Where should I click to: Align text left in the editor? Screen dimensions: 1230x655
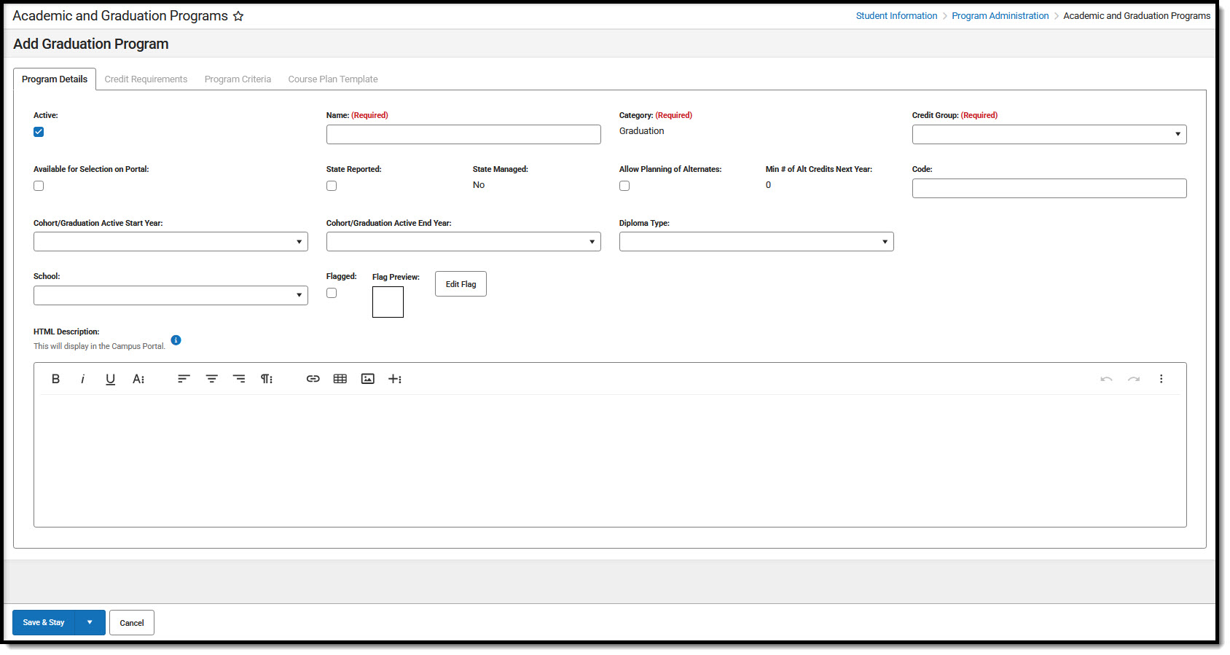pyautogui.click(x=184, y=379)
